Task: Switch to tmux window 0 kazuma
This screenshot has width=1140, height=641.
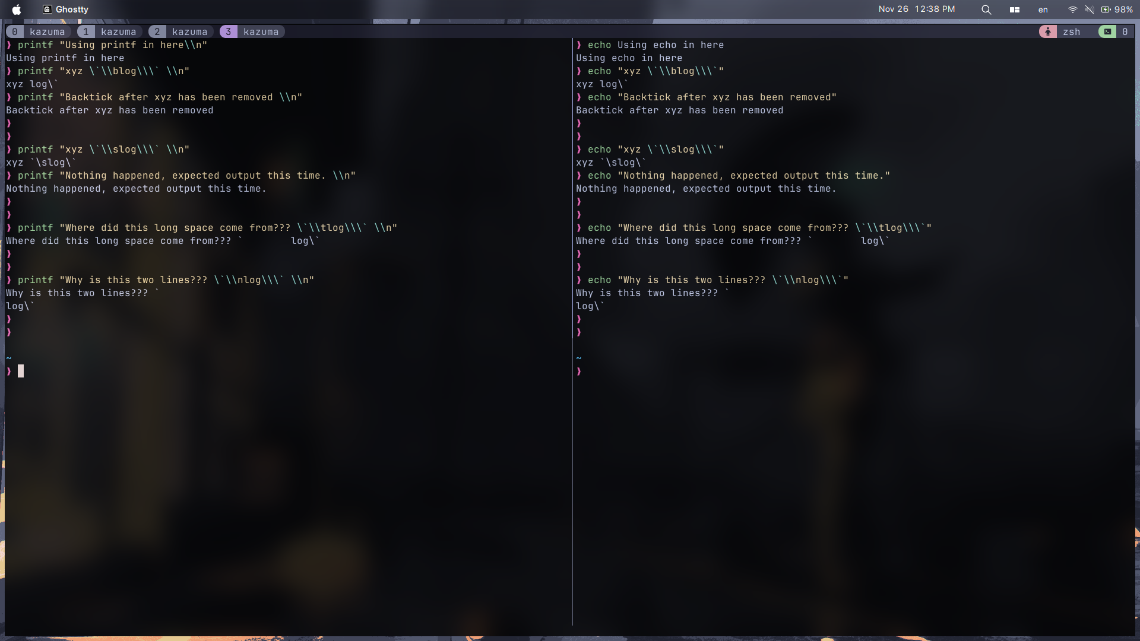Action: click(39, 32)
